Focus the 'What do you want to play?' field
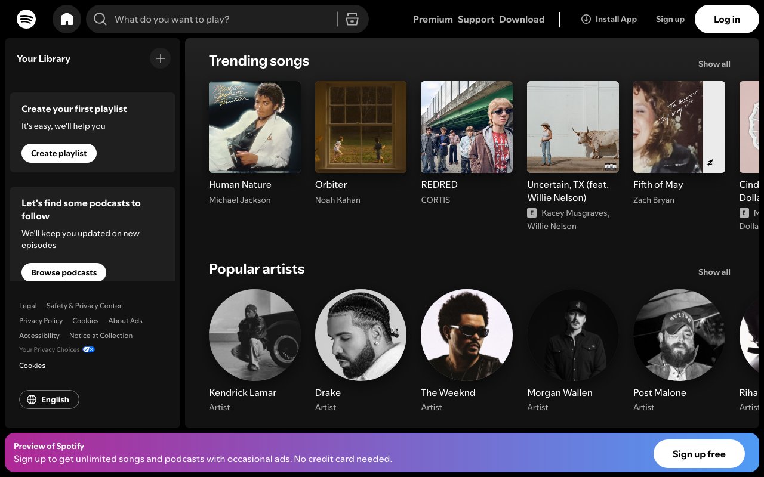Viewport: 764px width, 477px height. click(227, 19)
